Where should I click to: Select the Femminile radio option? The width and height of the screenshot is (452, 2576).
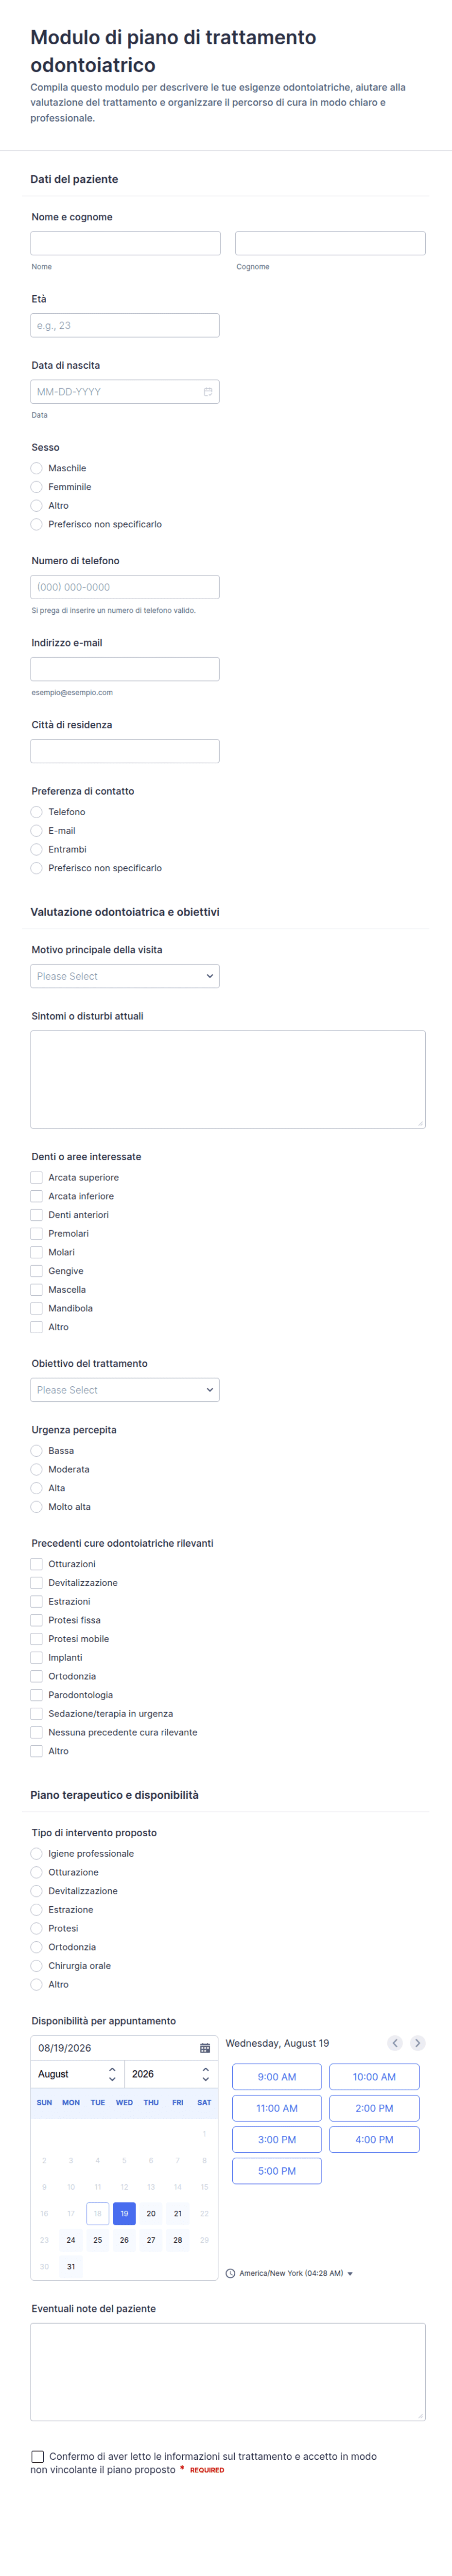(37, 487)
